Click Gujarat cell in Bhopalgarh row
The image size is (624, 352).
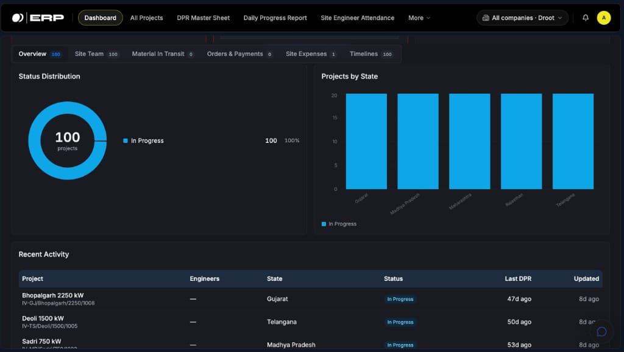(277, 299)
